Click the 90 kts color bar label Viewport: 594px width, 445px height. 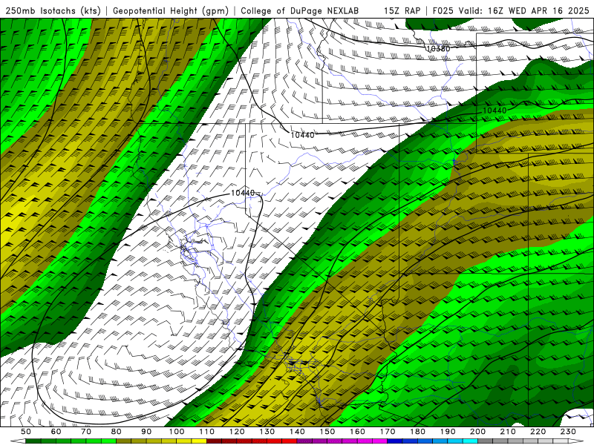146,432
